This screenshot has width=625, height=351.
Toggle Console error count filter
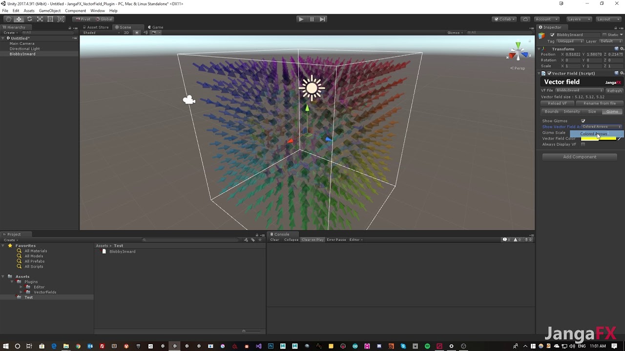tap(527, 240)
